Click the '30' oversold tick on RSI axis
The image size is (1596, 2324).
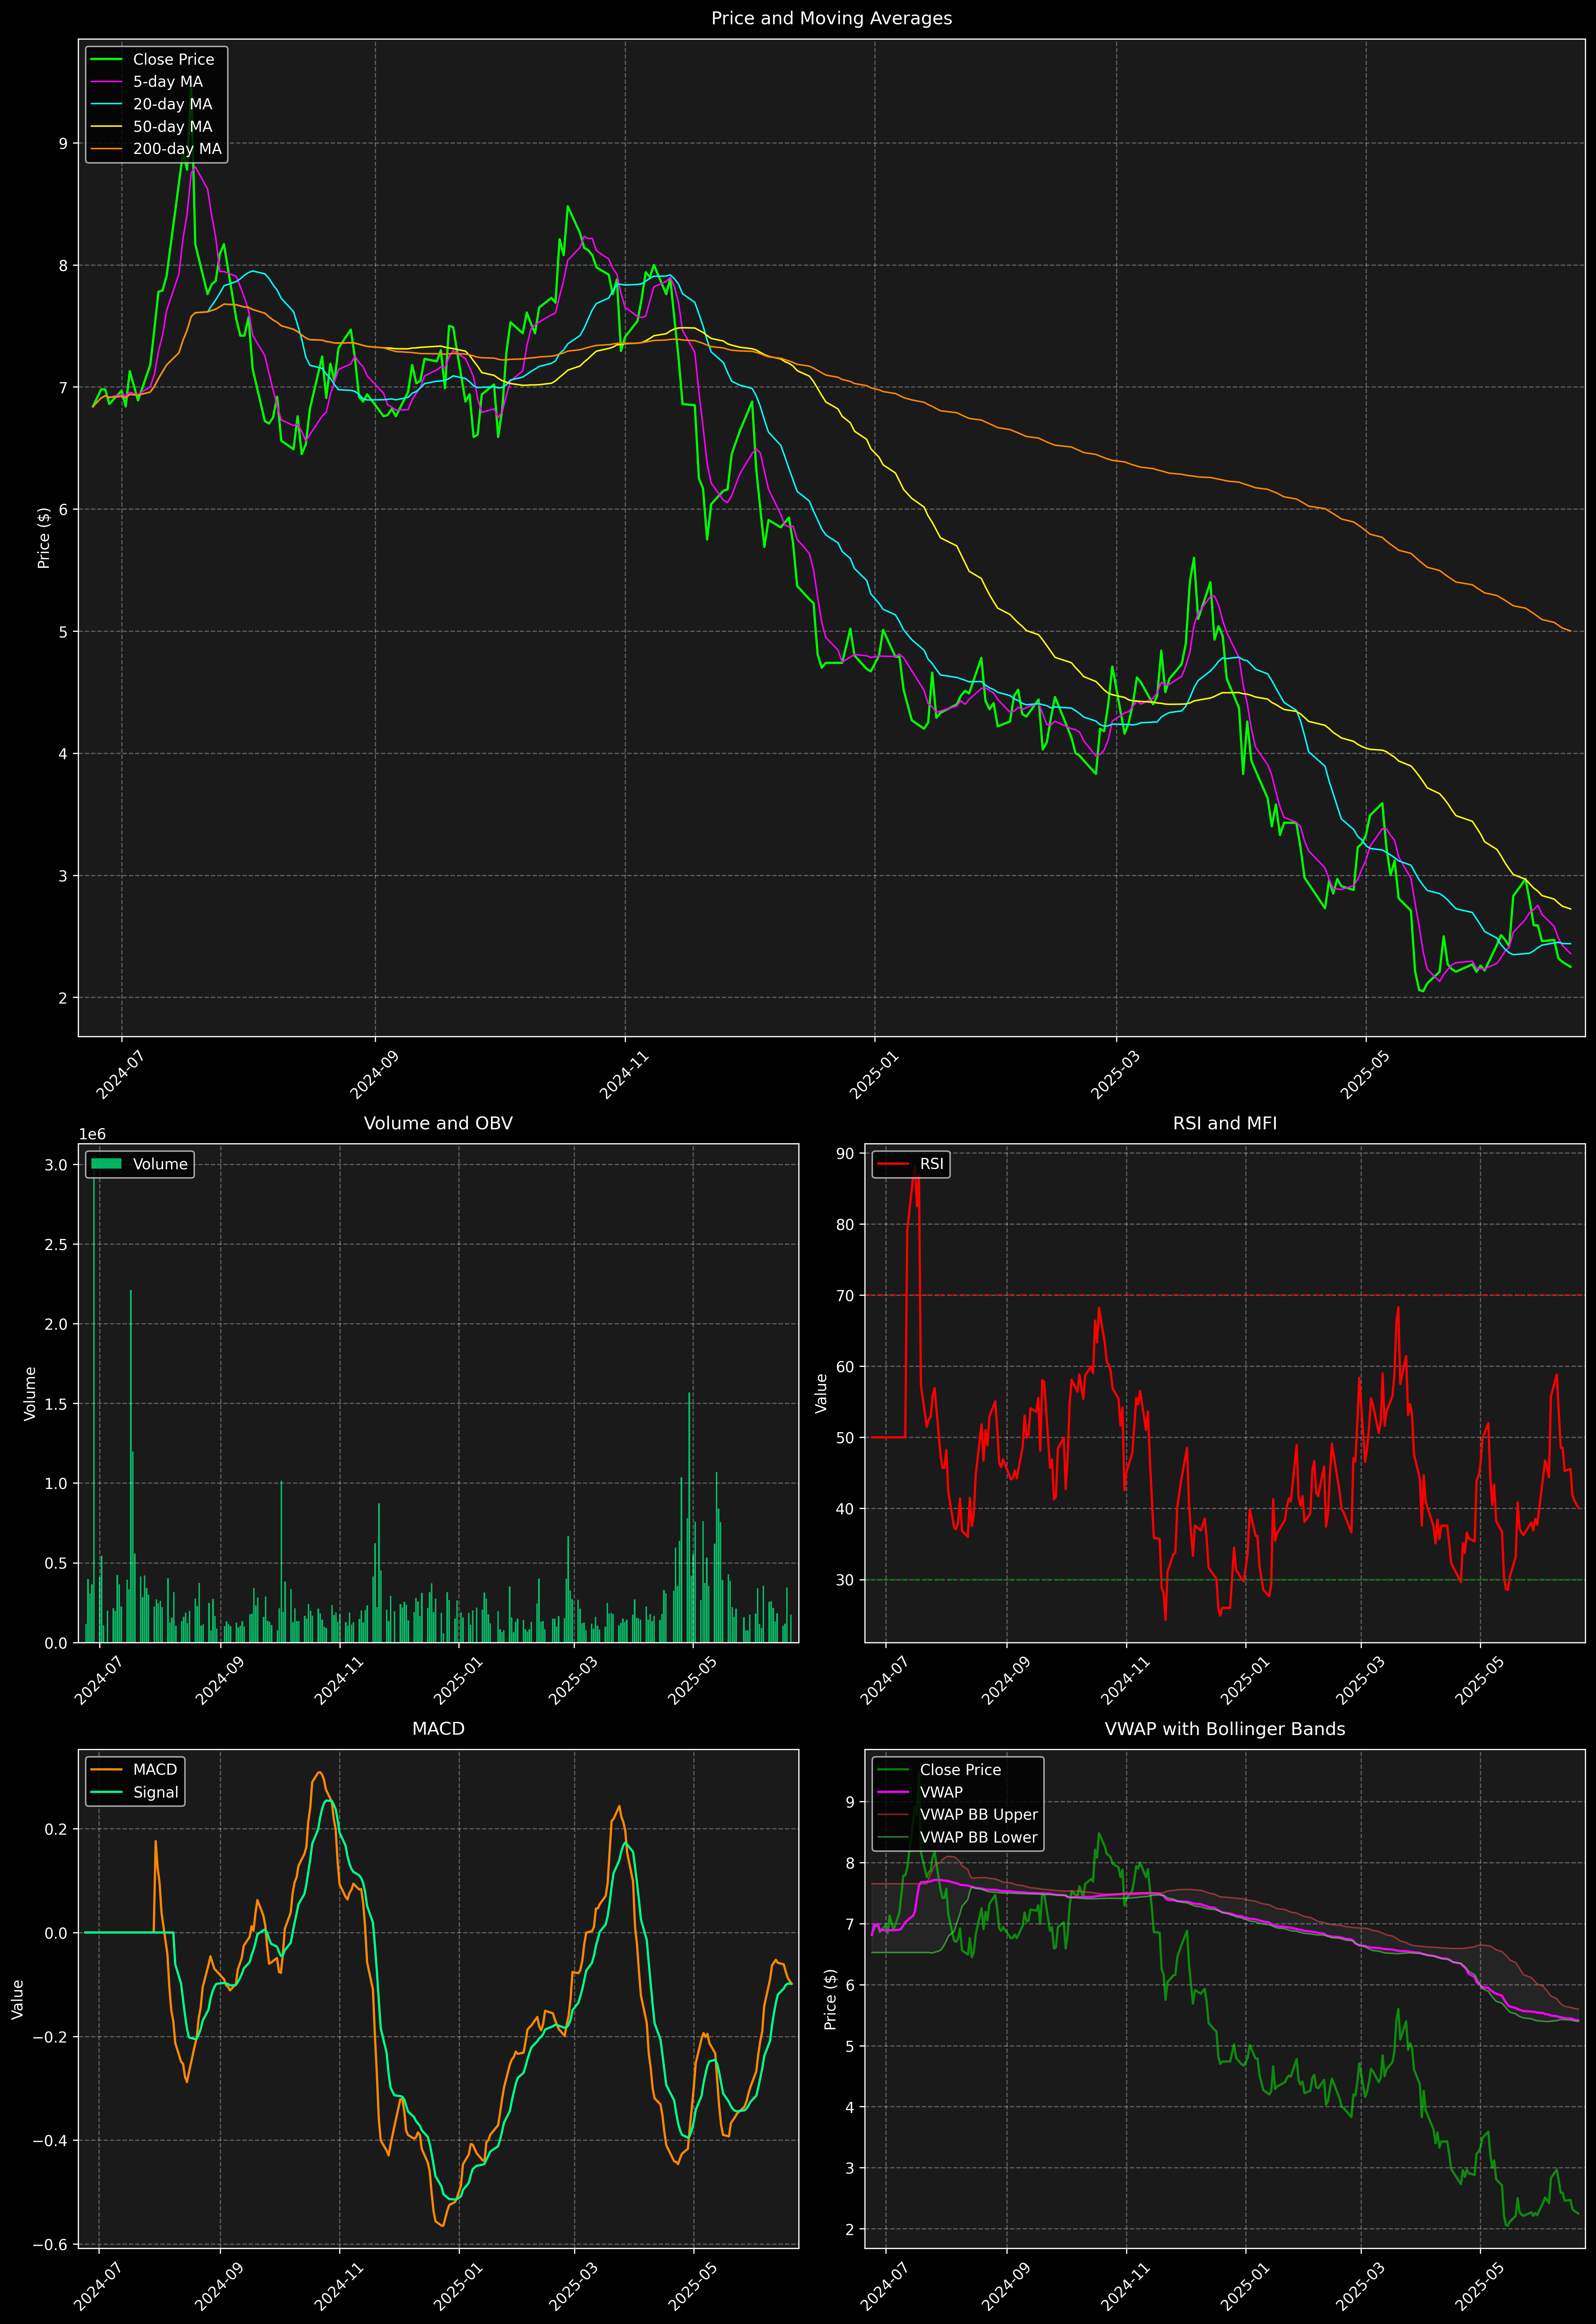[845, 1580]
